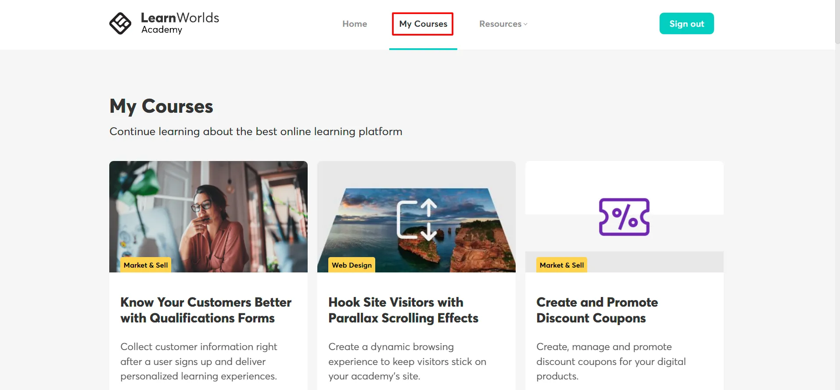Switch to the Home tab
This screenshot has width=840, height=390.
pyautogui.click(x=355, y=24)
